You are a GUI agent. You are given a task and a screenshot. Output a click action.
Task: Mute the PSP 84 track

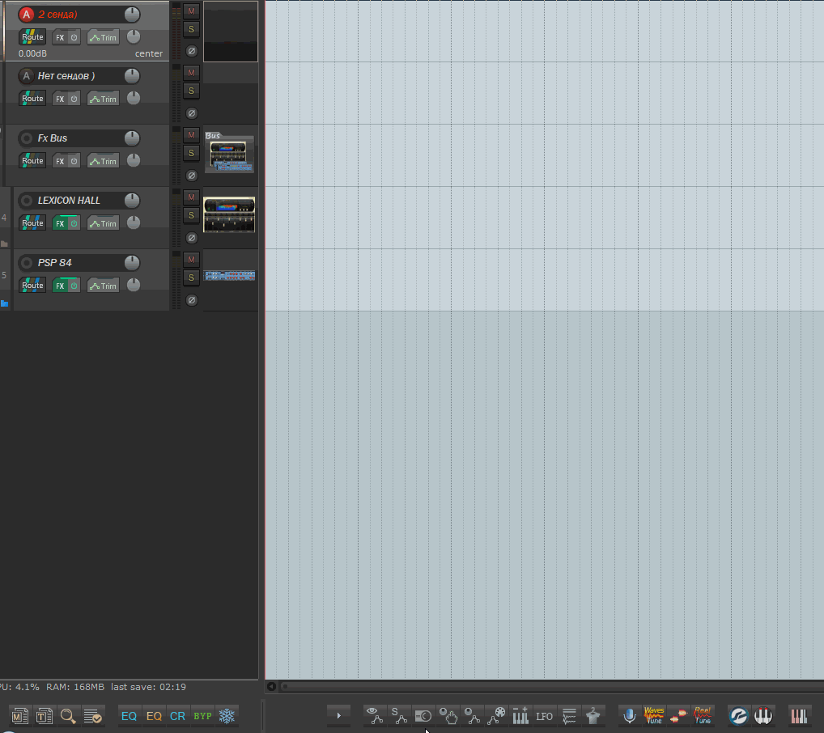click(191, 260)
